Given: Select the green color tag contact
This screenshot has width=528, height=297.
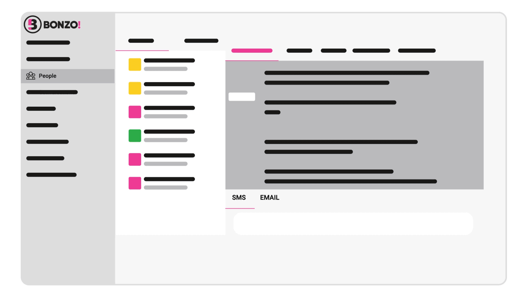Looking at the screenshot, I should (134, 136).
